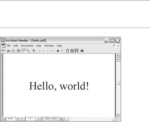
Task: Click the horizontal scrollbar left arrow
Action: (67, 119)
